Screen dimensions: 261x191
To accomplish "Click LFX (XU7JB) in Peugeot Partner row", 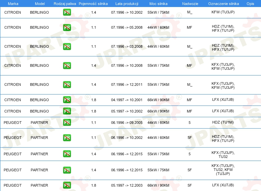I will point(223,185).
